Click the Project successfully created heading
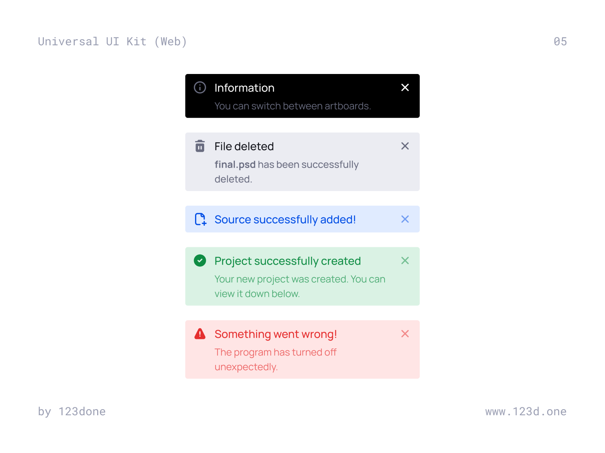Screen dimensions: 605x453 click(287, 261)
